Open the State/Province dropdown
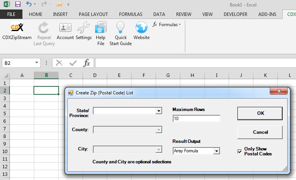The height and width of the screenshot is (180, 296). click(x=159, y=111)
